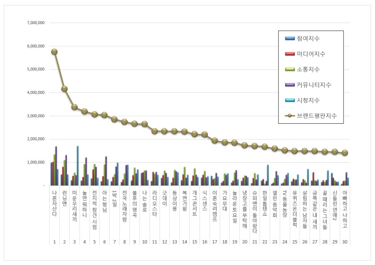Viewport: 375px width, 265px height.
Task: Click the 라디오스타 category label
Action: (155, 203)
